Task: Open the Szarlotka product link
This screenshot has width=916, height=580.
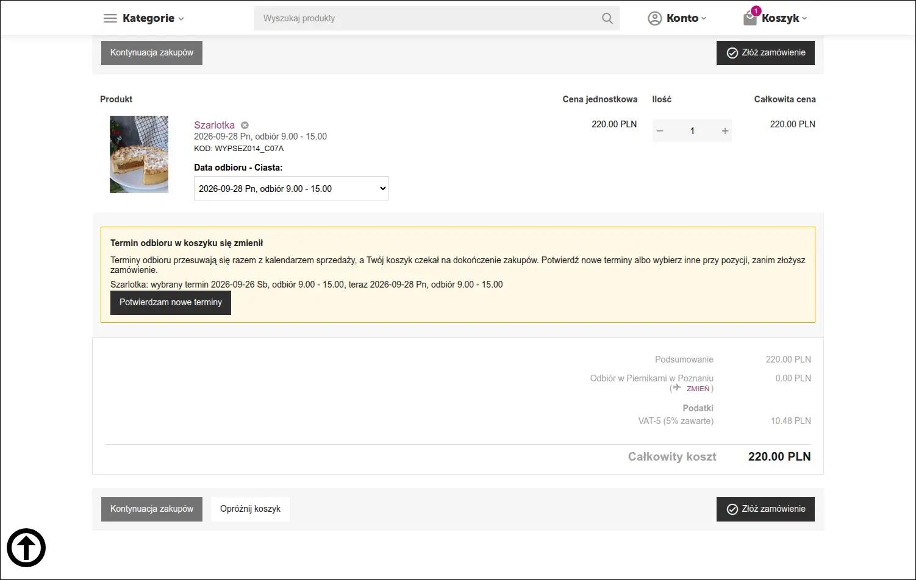Action: (x=214, y=125)
